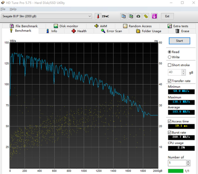Viewport: 198px width, 174px height.
Task: Decrease Number of value with down arrow
Action: tap(188, 164)
